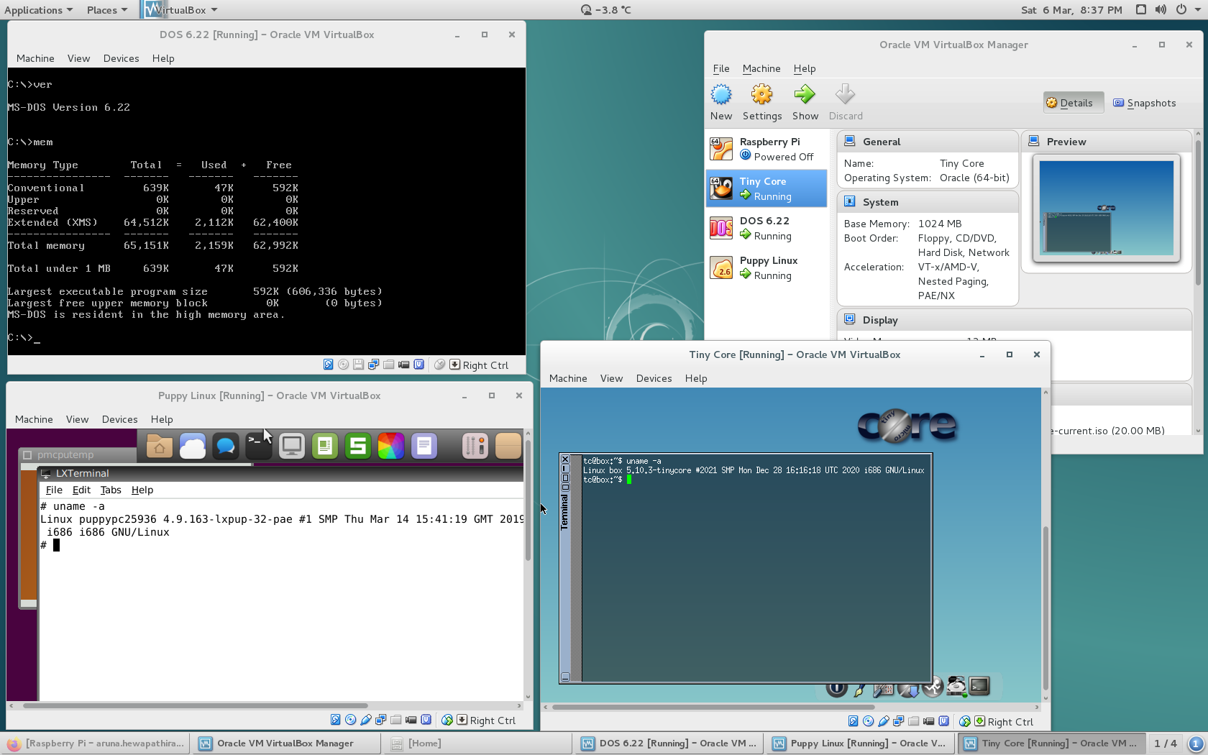This screenshot has height=755, width=1208.
Task: Click optical disc indicator in DOS status bar
Action: tap(343, 365)
